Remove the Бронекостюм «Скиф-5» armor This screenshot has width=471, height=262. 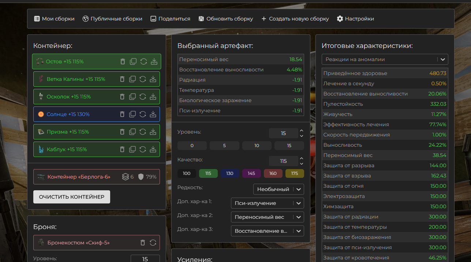coord(143,243)
